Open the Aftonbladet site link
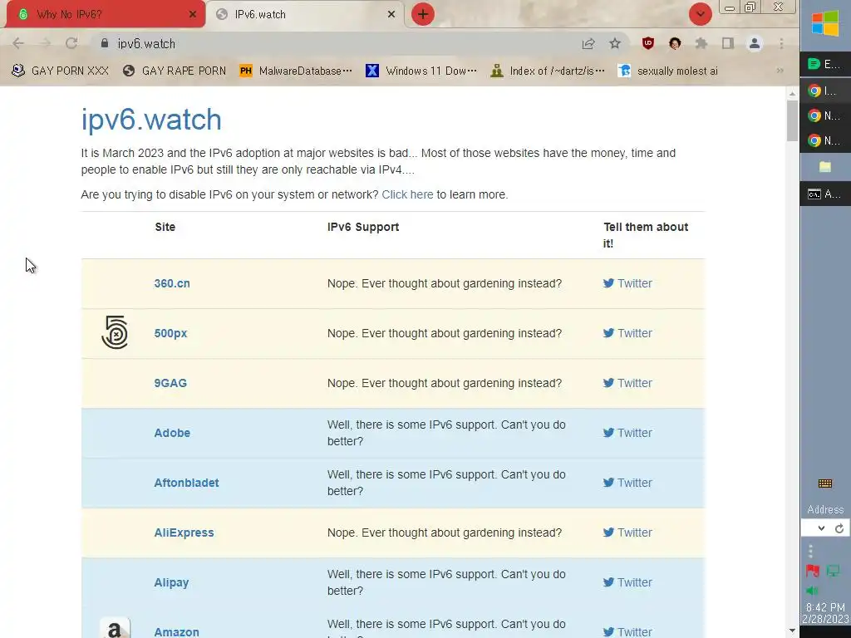Image resolution: width=851 pixels, height=638 pixels. pyautogui.click(x=186, y=483)
